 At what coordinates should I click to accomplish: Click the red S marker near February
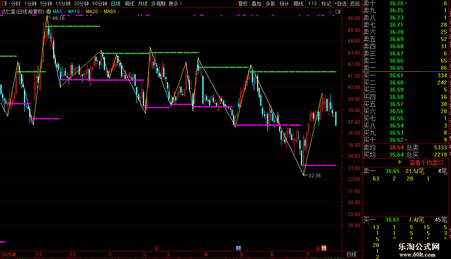(156, 249)
